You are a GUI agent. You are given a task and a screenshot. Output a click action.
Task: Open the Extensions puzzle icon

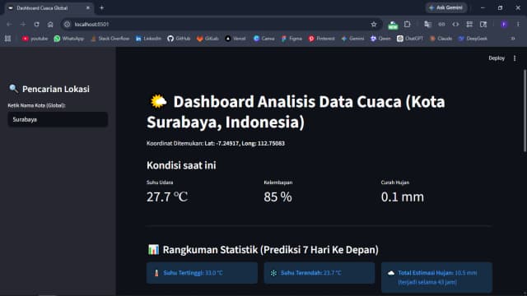point(407,24)
